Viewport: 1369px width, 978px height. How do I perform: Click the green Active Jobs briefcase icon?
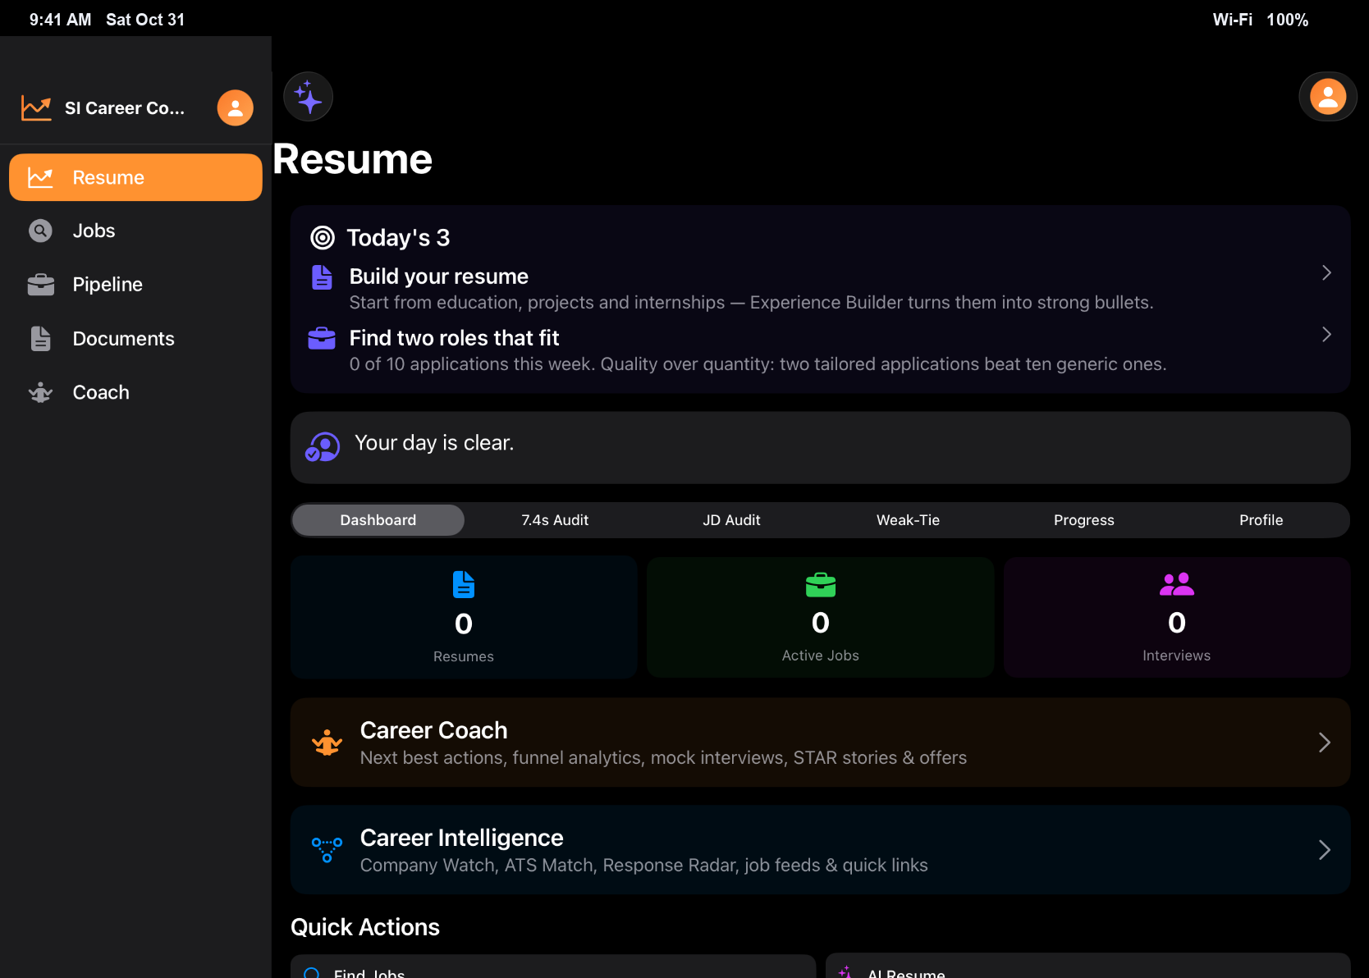coord(821,585)
